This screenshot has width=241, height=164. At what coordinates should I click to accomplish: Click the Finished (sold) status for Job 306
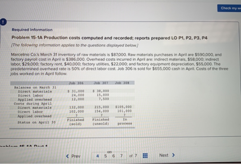(75, 122)
